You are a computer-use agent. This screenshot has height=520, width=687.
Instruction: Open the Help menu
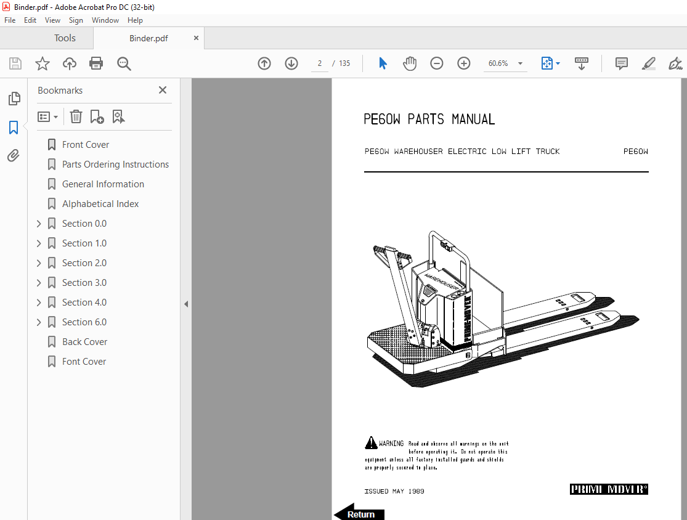pos(135,20)
